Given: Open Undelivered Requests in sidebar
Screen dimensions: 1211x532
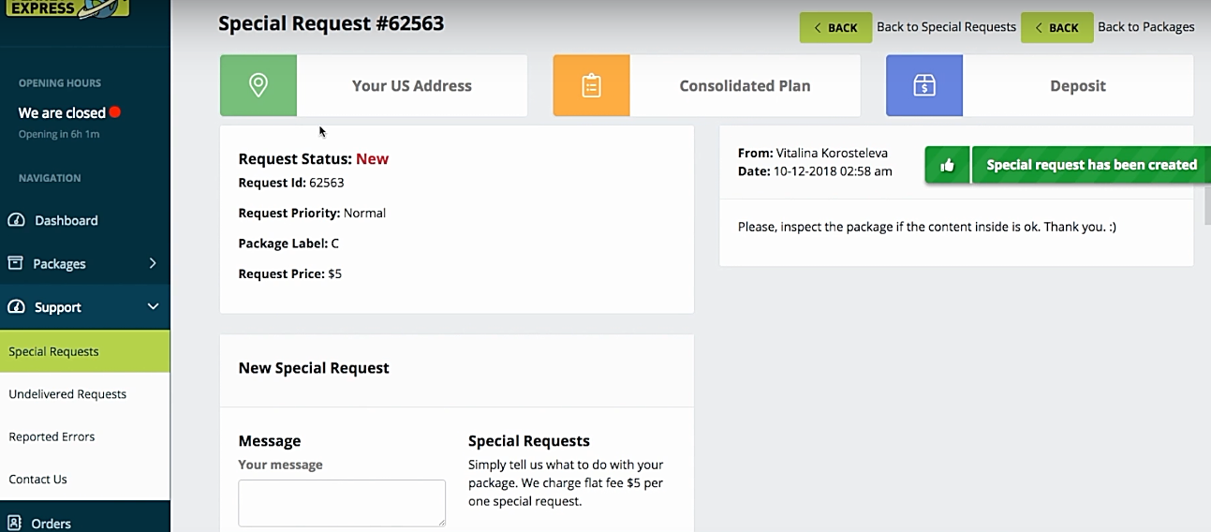Looking at the screenshot, I should pyautogui.click(x=67, y=394).
